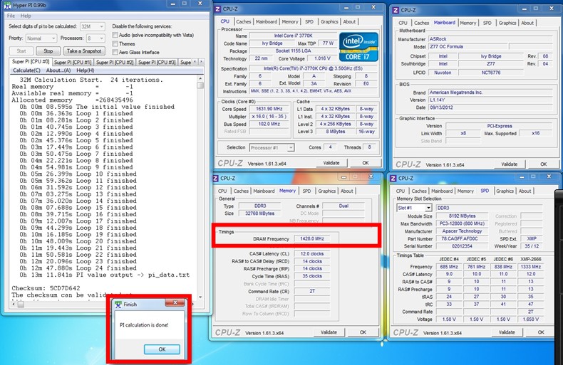Select Super PI [CPU #0] tab
The width and height of the screenshot is (563, 365).
point(31,62)
